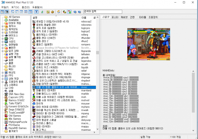Click the Marvel vs Capcom snapshot image
This screenshot has height=139, width=198.
[148, 44]
